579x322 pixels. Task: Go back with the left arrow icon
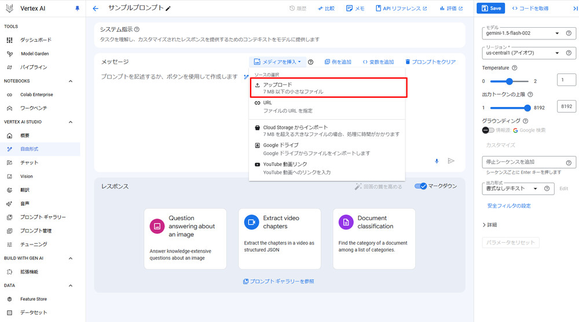click(x=96, y=8)
